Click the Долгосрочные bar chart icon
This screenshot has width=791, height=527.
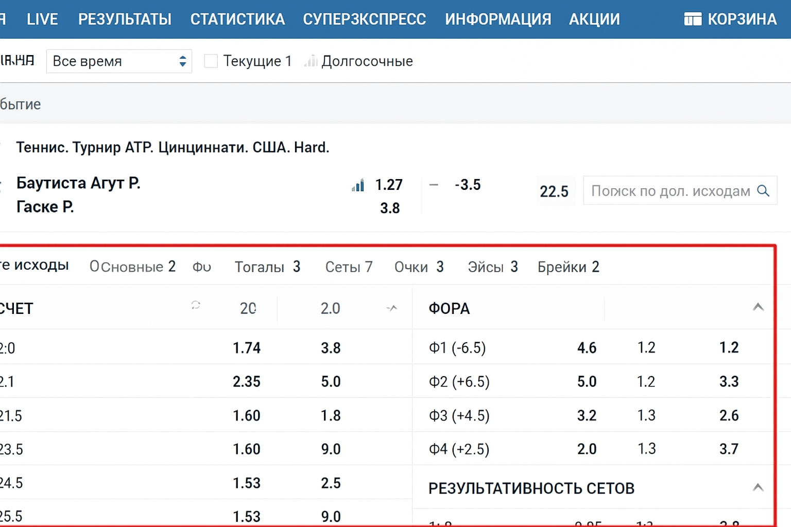click(x=310, y=61)
